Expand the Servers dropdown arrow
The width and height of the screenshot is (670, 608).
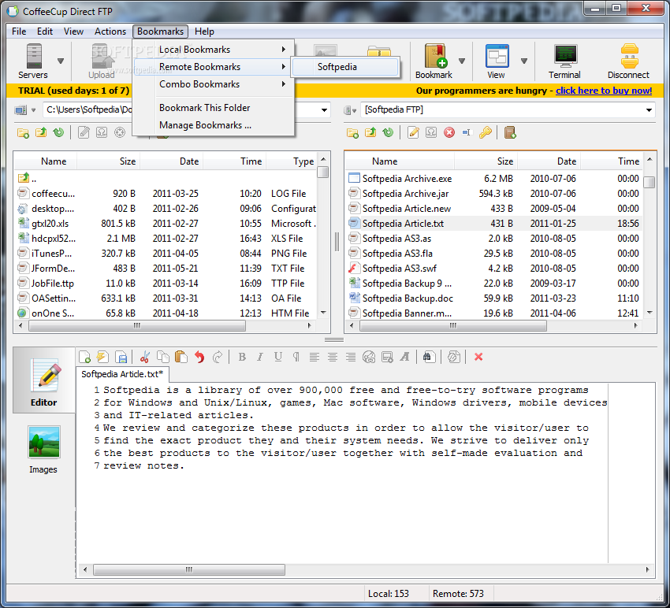pyautogui.click(x=61, y=61)
